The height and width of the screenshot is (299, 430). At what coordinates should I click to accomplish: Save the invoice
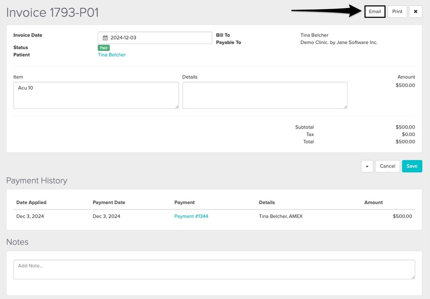(x=412, y=166)
